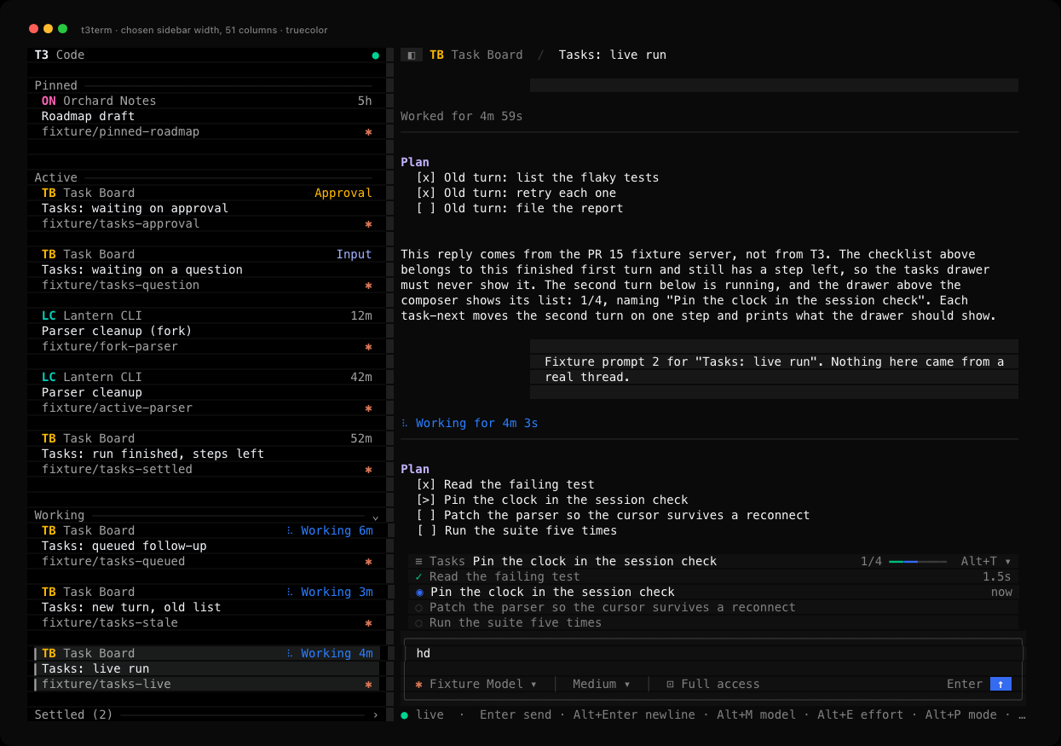Image resolution: width=1061 pixels, height=746 pixels.
Task: Click the [>] marker for Pin the clock plan step
Action: pyautogui.click(x=426, y=500)
